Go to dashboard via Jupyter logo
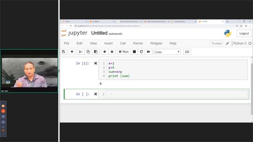The width and height of the screenshot is (253, 142). tap(74, 33)
